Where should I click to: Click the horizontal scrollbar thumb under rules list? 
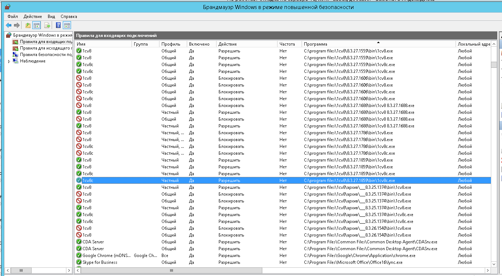pyautogui.click(x=172, y=270)
